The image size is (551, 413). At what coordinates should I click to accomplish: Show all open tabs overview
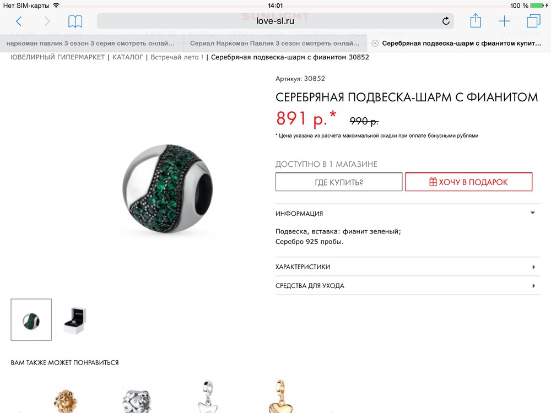click(x=533, y=21)
